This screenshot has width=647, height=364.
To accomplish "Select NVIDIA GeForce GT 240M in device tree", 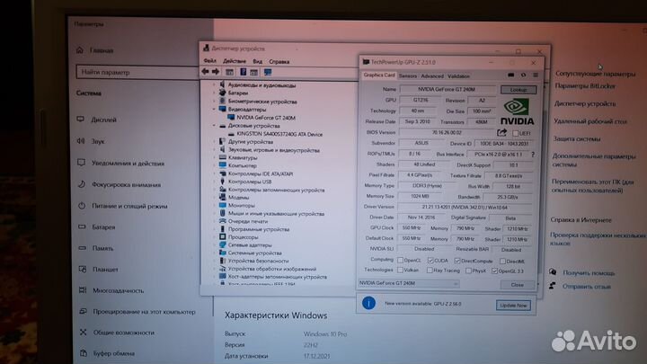I will (266, 118).
